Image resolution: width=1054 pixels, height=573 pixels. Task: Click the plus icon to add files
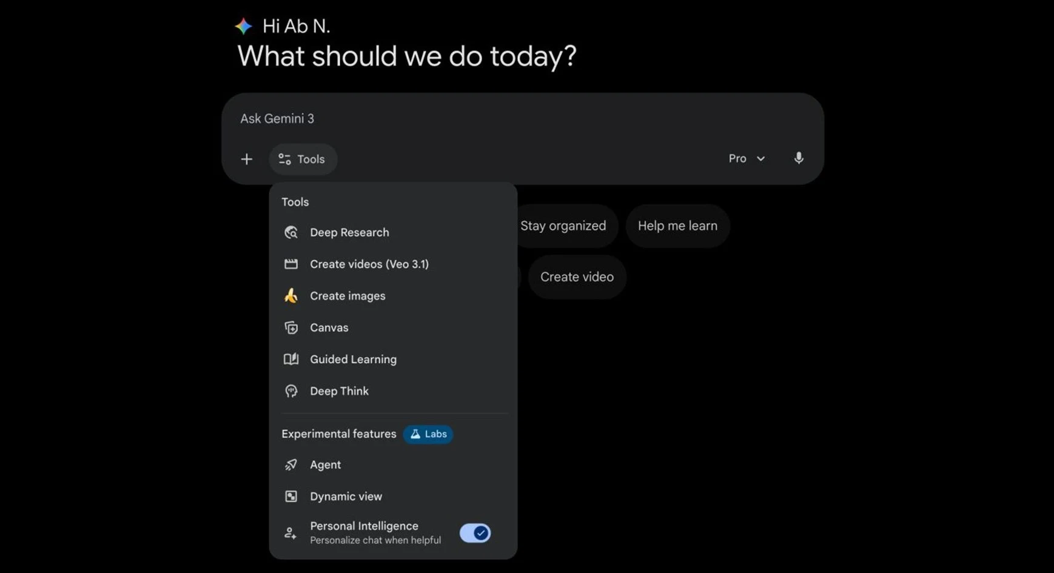tap(246, 159)
